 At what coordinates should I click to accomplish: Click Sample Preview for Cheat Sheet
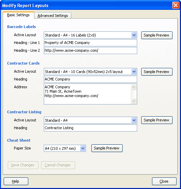click(x=107, y=148)
